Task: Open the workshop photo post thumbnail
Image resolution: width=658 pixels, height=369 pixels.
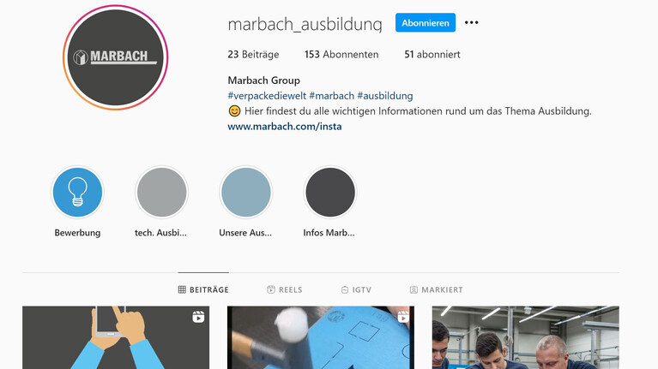Action: (x=525, y=337)
